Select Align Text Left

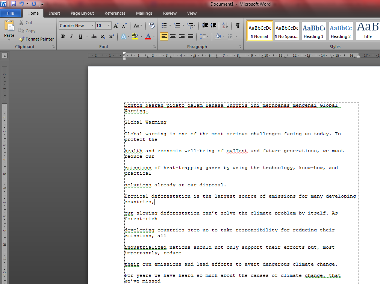click(x=164, y=36)
